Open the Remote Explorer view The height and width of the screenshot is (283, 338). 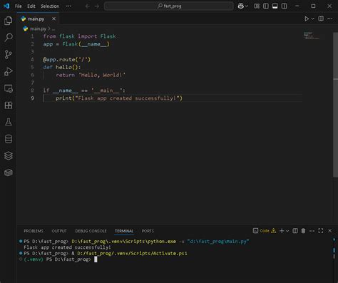[x=9, y=88]
